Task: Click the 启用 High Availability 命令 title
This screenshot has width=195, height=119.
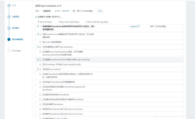Action: (48, 6)
